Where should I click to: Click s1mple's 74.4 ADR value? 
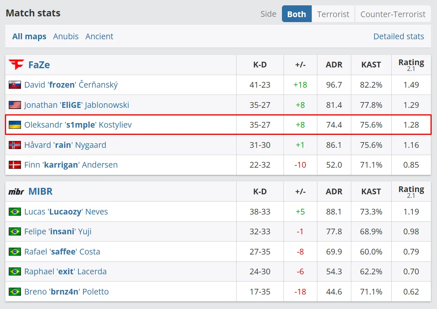pyautogui.click(x=334, y=125)
